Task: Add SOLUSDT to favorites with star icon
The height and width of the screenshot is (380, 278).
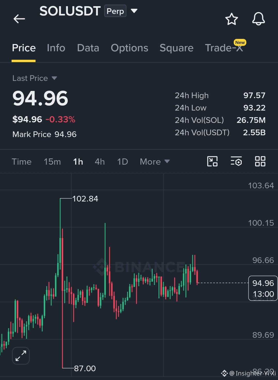Action: point(231,19)
